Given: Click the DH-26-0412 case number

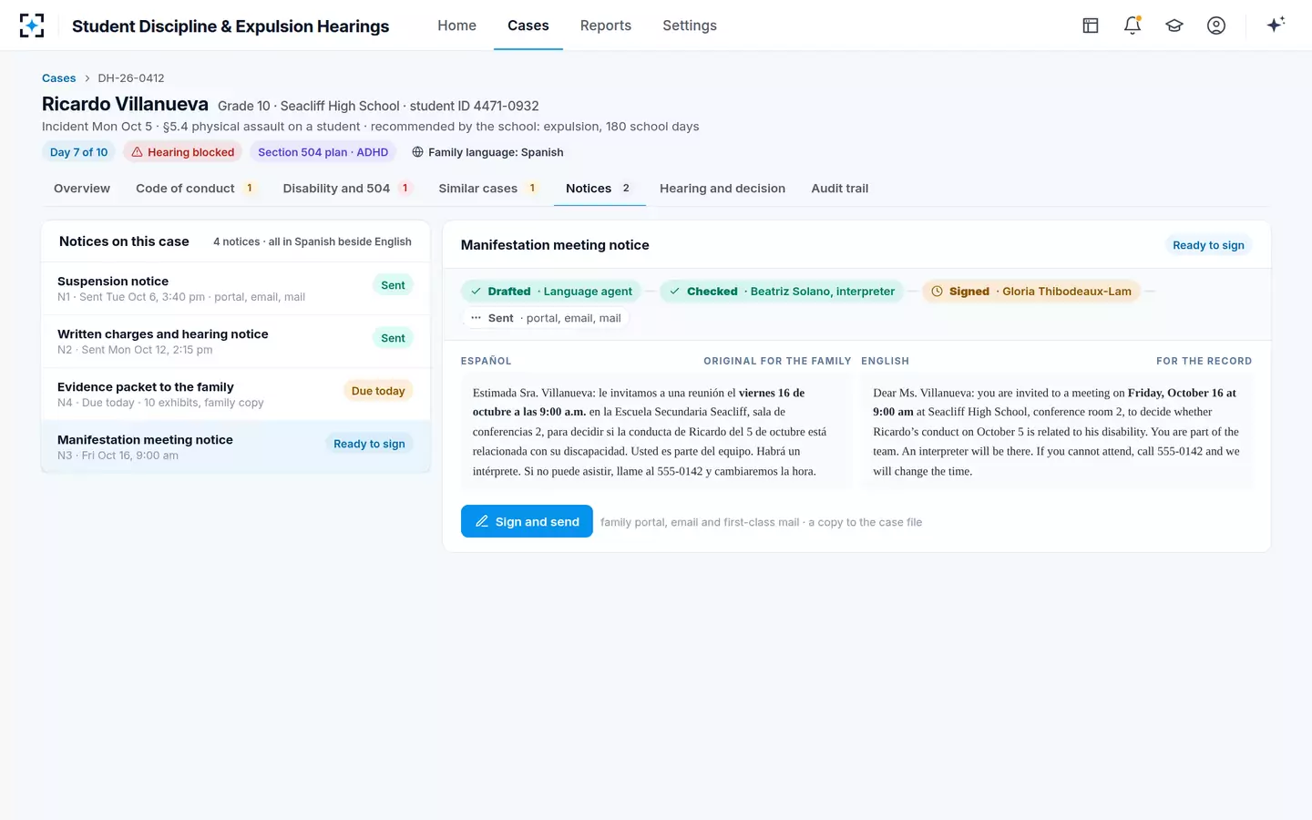Looking at the screenshot, I should [131, 78].
